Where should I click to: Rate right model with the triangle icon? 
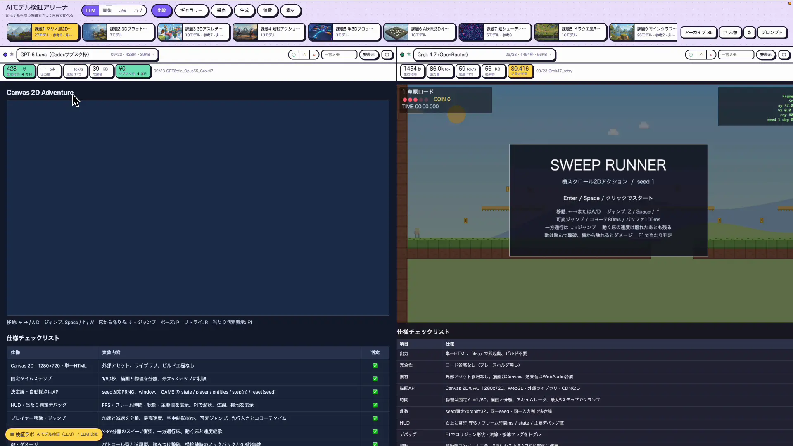701,55
